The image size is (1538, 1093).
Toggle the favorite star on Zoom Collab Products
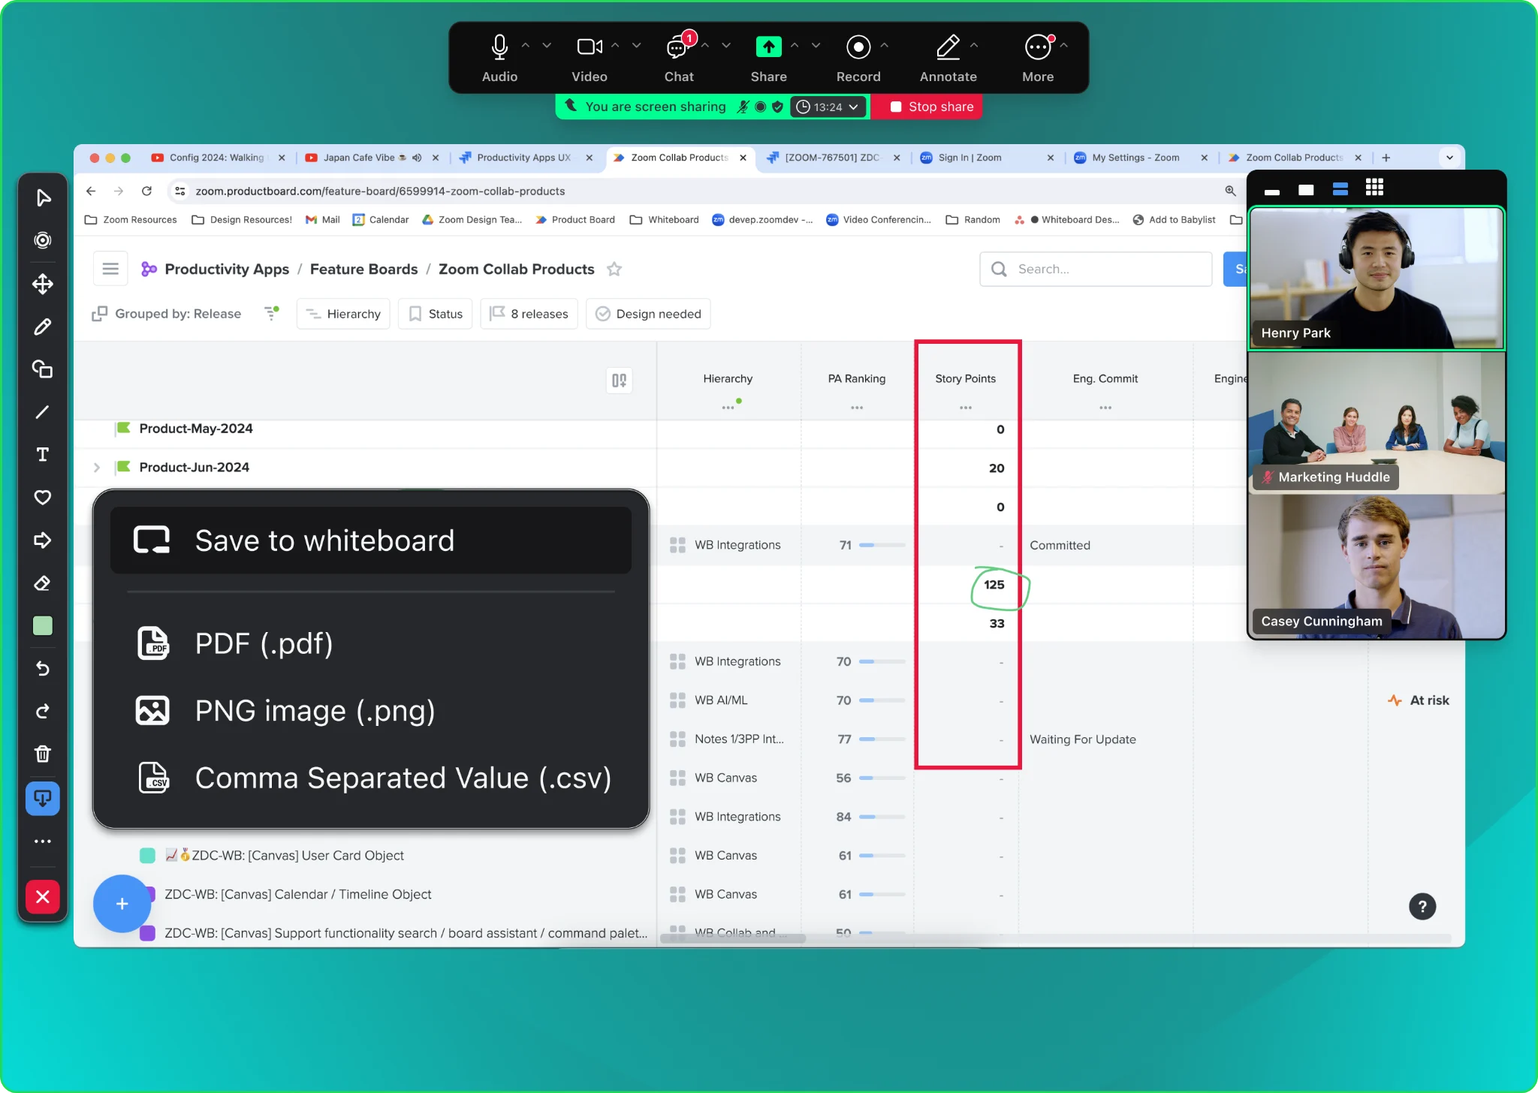click(614, 269)
